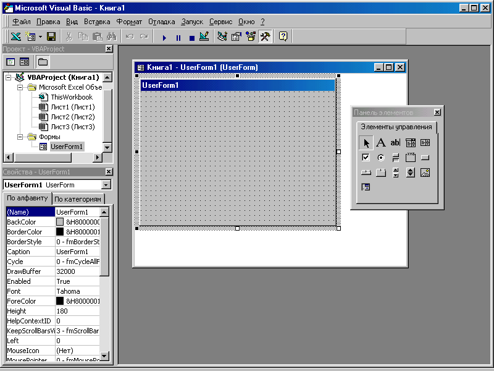
Task: Switch to the По категориям tab
Action: point(78,199)
